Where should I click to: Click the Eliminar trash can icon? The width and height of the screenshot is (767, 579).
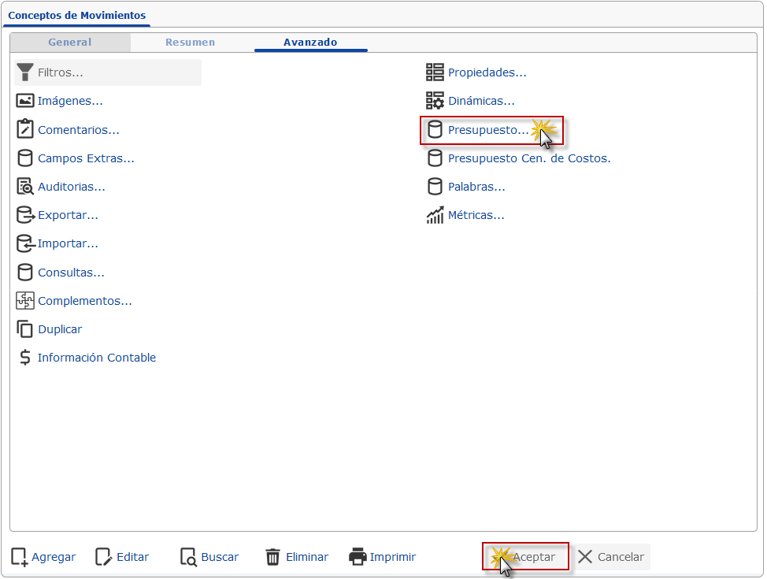273,557
